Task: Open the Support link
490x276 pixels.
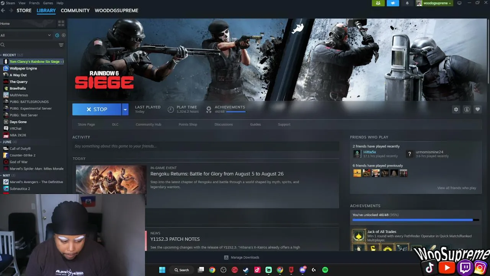Action: pos(284,124)
